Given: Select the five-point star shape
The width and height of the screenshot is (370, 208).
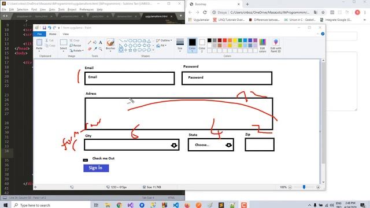Looking at the screenshot, I should [130, 50].
